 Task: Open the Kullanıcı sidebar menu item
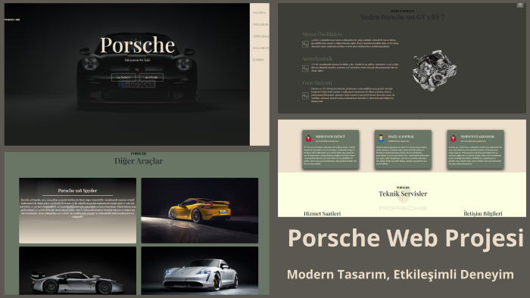tap(261, 48)
